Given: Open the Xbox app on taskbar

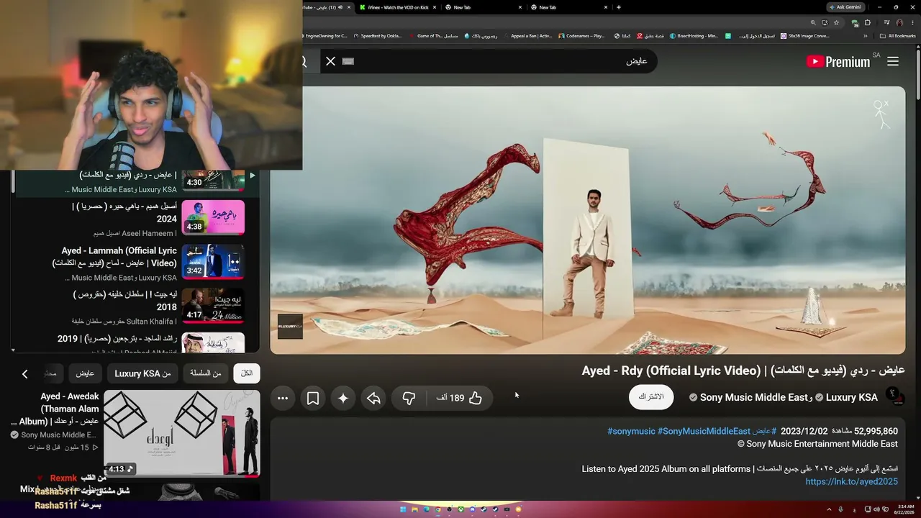Looking at the screenshot, I should pos(461,509).
